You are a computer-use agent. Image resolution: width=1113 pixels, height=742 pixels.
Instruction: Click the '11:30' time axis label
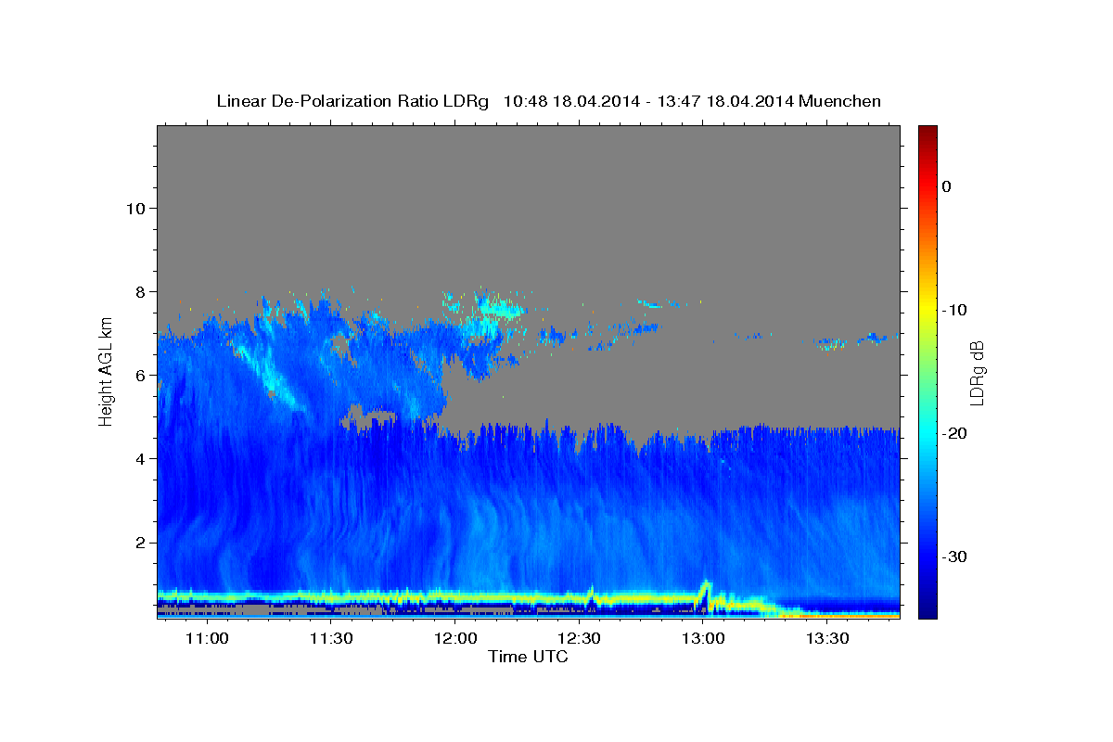(331, 639)
